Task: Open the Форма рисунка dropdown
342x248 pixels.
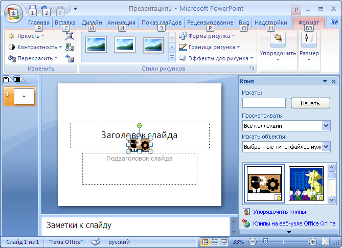Action: coord(207,36)
